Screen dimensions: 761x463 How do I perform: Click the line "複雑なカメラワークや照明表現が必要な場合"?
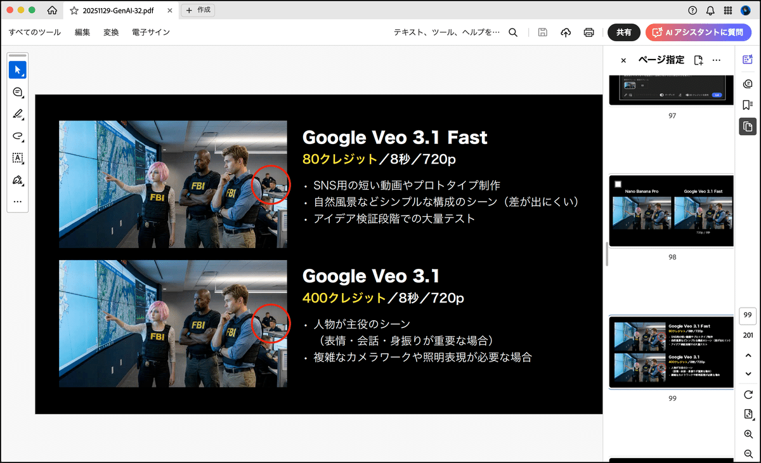click(422, 357)
